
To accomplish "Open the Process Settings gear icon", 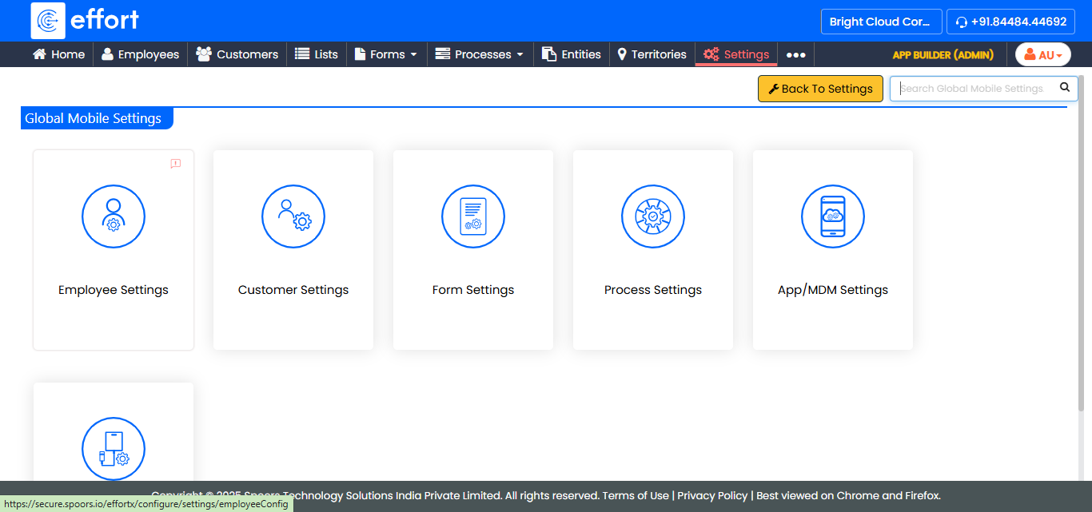I will click(x=653, y=216).
